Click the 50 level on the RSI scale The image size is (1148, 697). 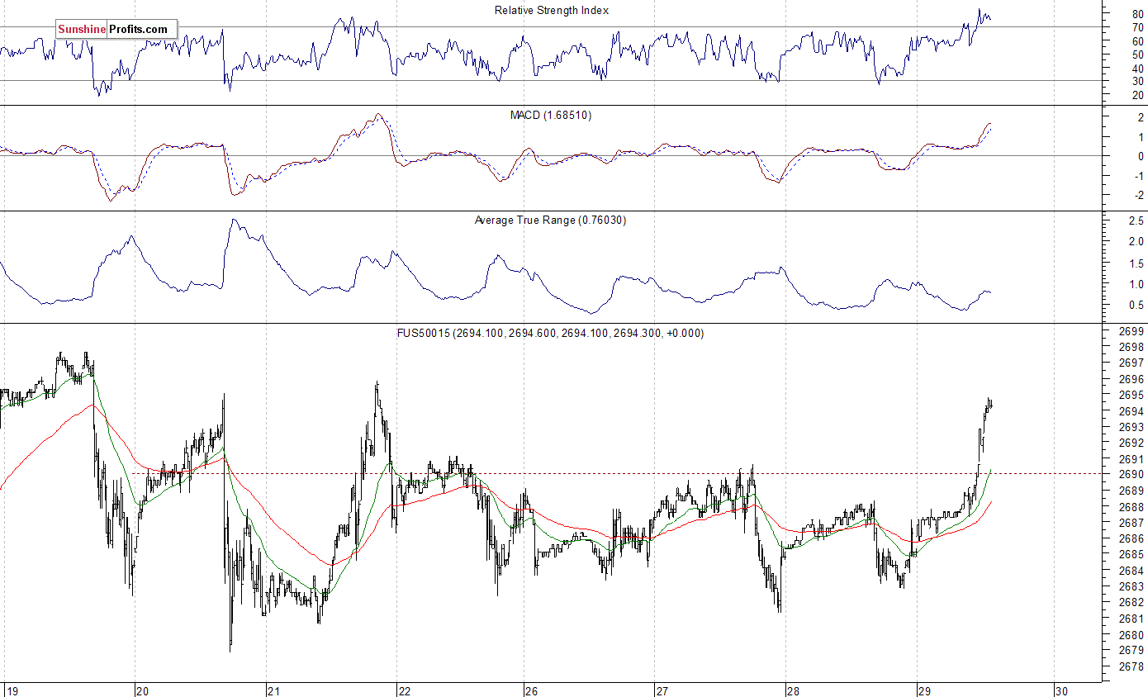tap(1137, 55)
